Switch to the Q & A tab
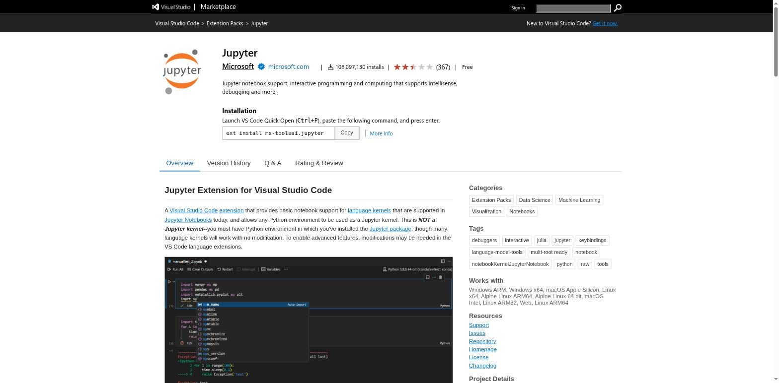This screenshot has height=383, width=779. tap(273, 163)
